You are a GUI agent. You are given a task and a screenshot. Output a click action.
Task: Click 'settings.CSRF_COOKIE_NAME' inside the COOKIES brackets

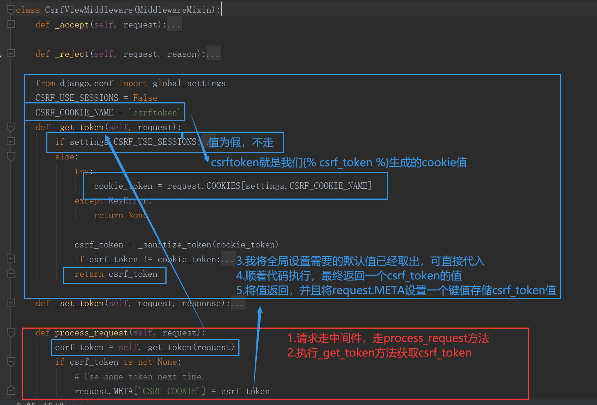306,186
